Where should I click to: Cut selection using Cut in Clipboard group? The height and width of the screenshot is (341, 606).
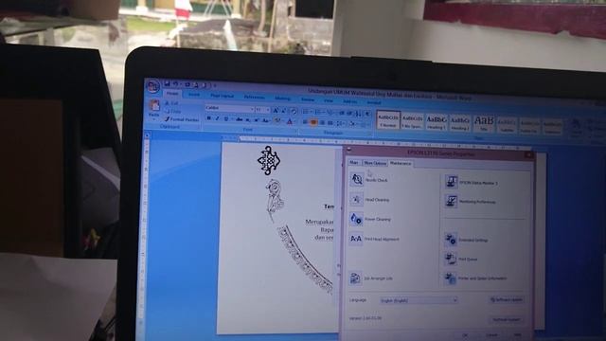[171, 103]
